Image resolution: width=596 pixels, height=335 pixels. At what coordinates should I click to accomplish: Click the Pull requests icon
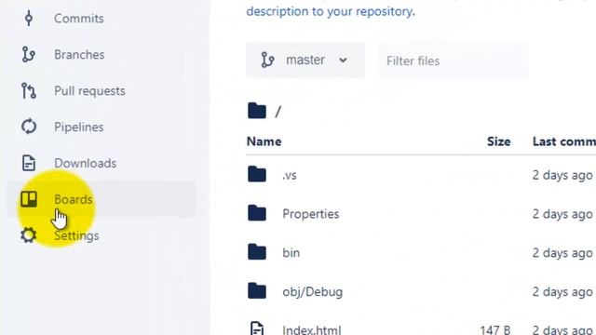coord(29,91)
